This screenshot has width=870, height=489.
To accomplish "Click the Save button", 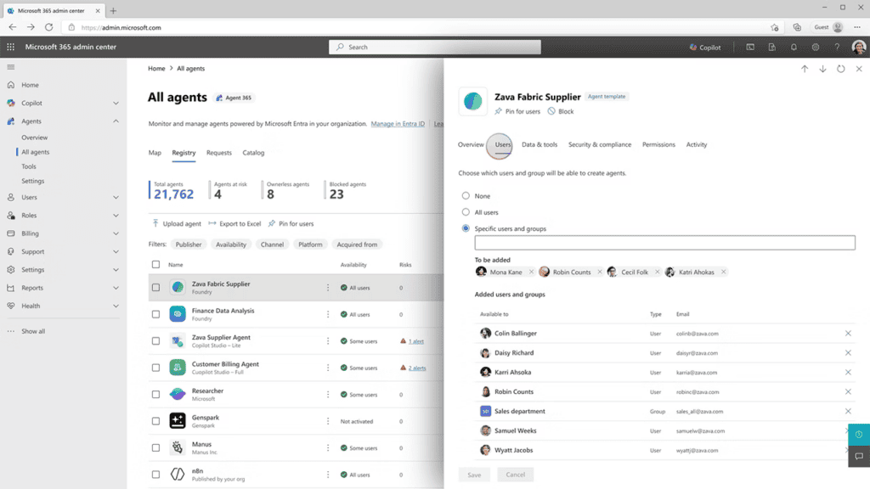I will (474, 475).
